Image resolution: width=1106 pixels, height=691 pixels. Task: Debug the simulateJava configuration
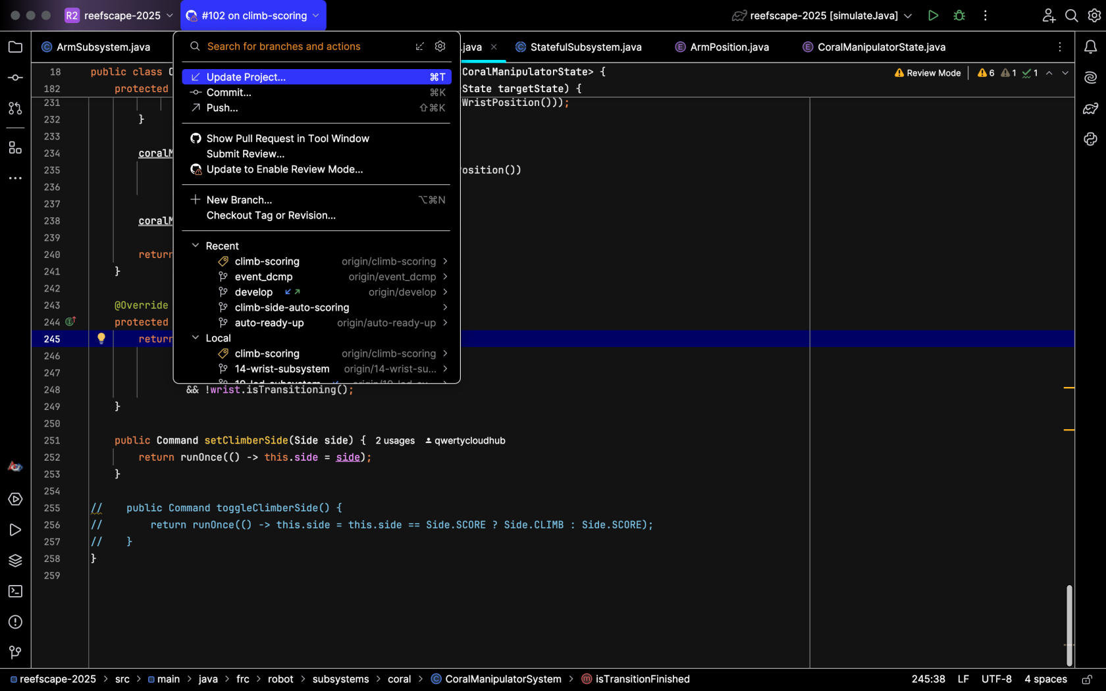pyautogui.click(x=959, y=15)
